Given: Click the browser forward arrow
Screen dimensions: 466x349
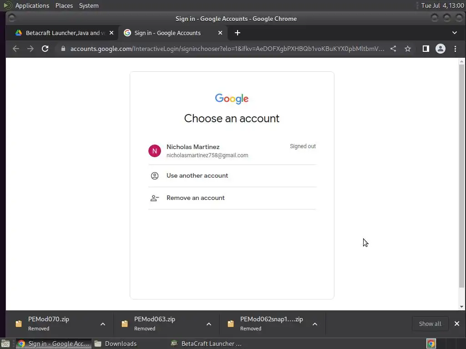Looking at the screenshot, I should point(30,49).
